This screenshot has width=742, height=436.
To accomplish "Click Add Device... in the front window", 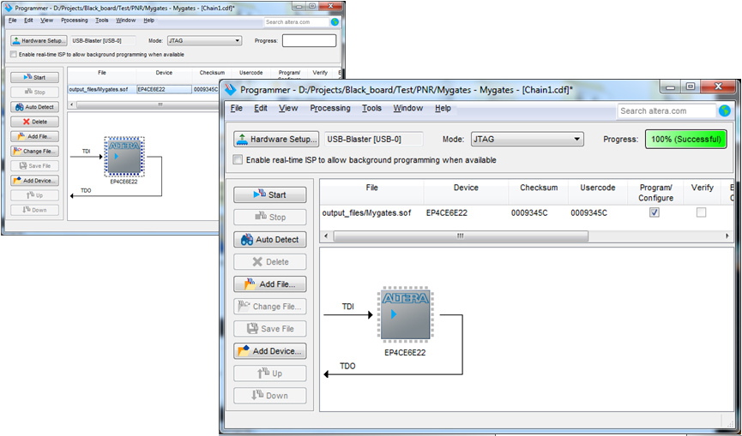I will pos(269,351).
